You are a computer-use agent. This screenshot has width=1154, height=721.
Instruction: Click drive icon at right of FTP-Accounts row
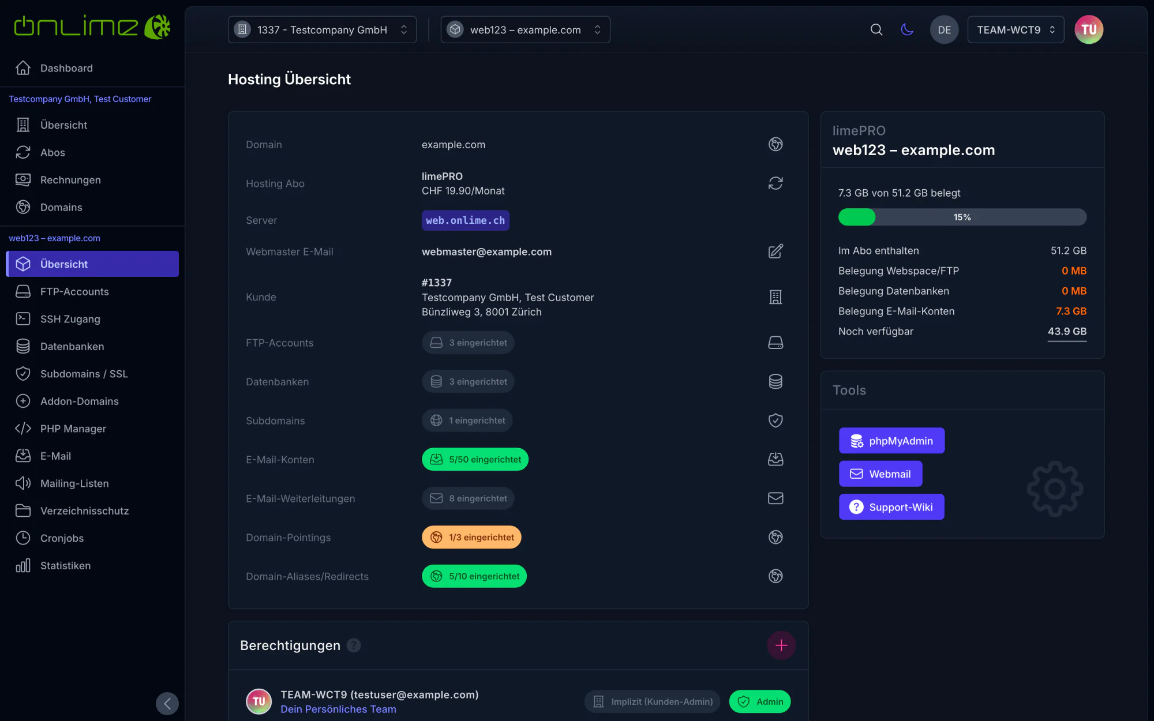click(x=775, y=343)
